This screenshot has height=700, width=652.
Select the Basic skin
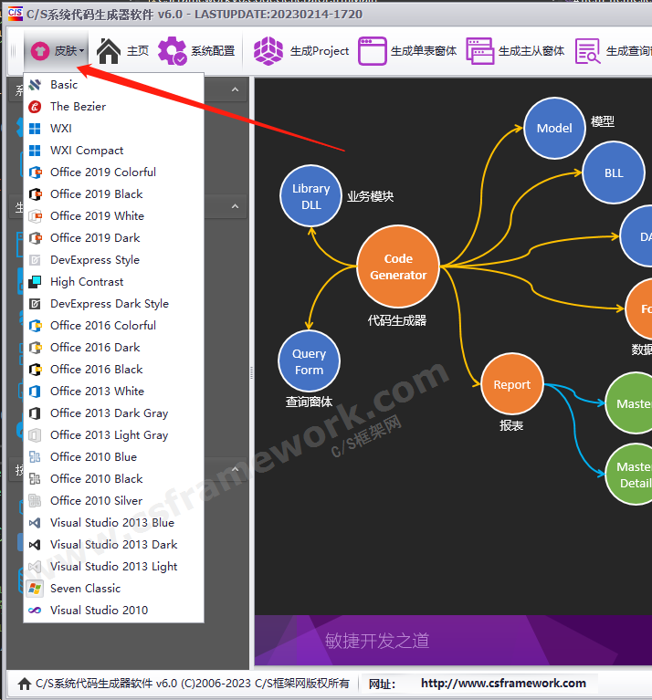coord(64,85)
